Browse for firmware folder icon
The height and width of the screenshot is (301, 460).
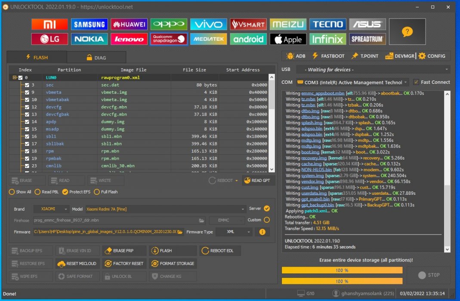[x=180, y=232]
